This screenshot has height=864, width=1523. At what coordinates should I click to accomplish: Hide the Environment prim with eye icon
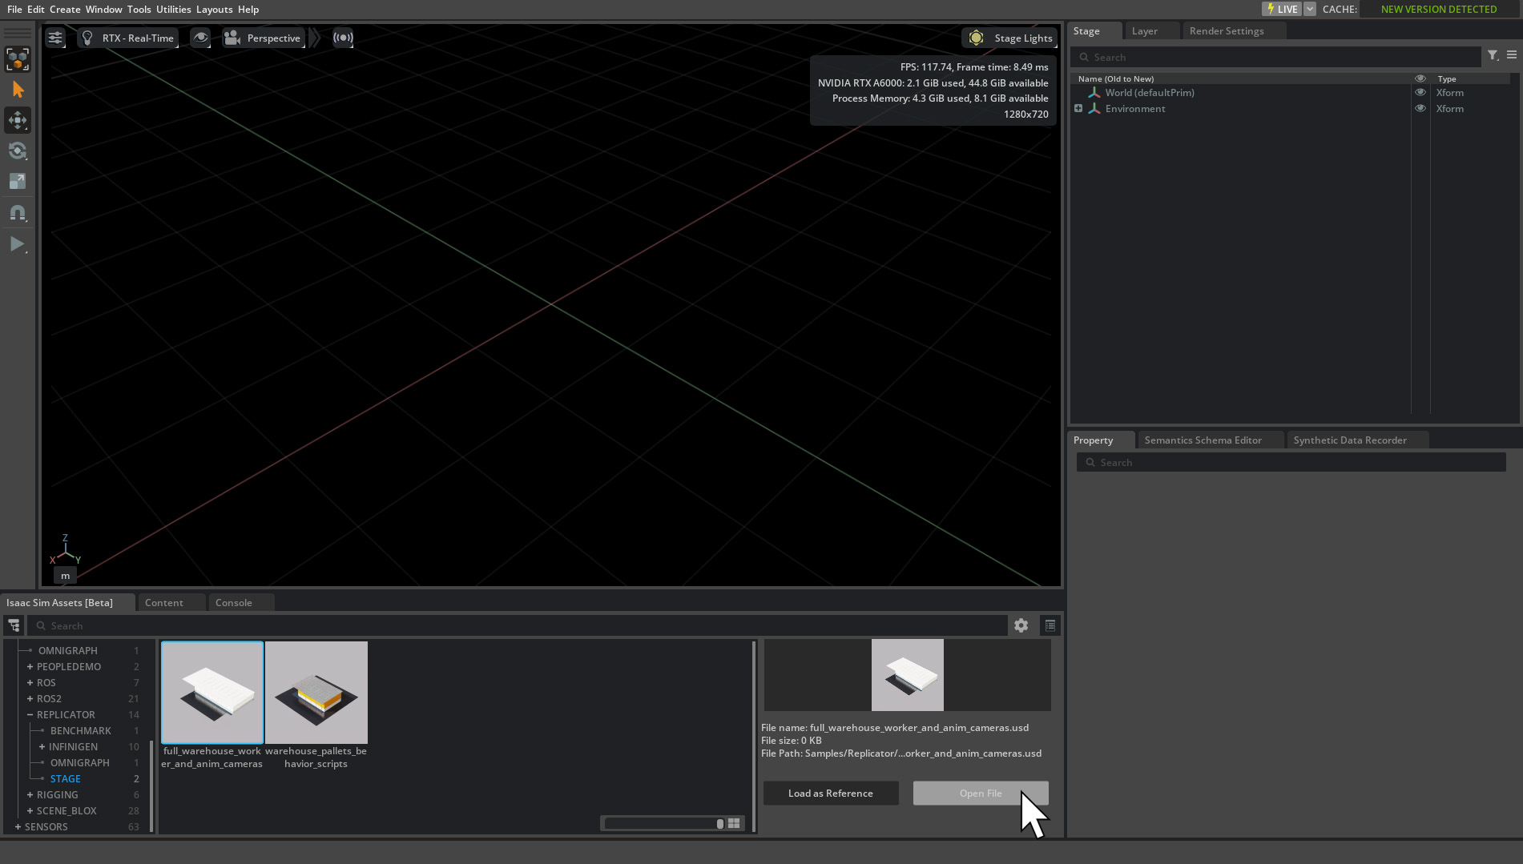pyautogui.click(x=1420, y=109)
